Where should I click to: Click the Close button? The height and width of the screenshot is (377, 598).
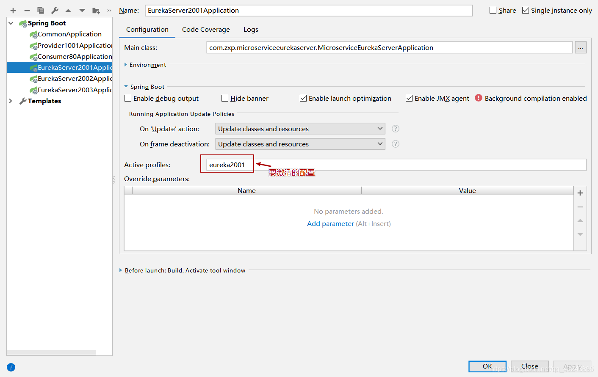(x=530, y=366)
